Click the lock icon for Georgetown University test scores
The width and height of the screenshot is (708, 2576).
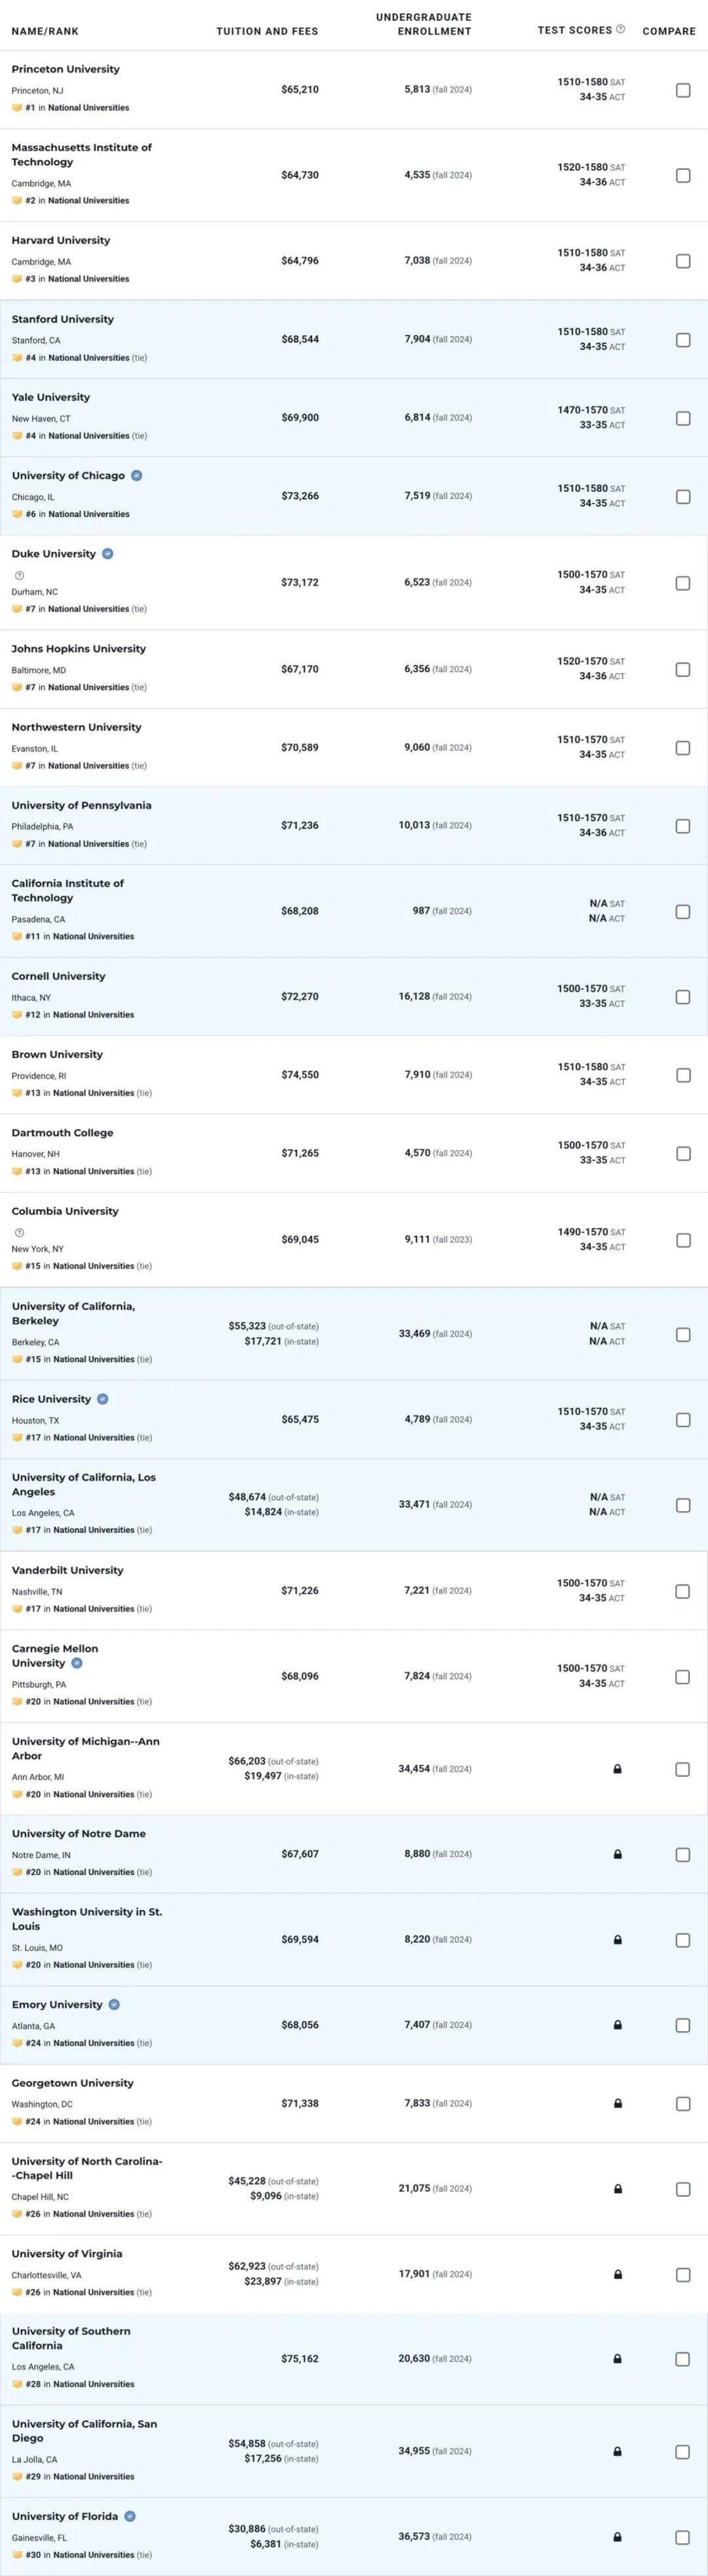coord(618,2104)
